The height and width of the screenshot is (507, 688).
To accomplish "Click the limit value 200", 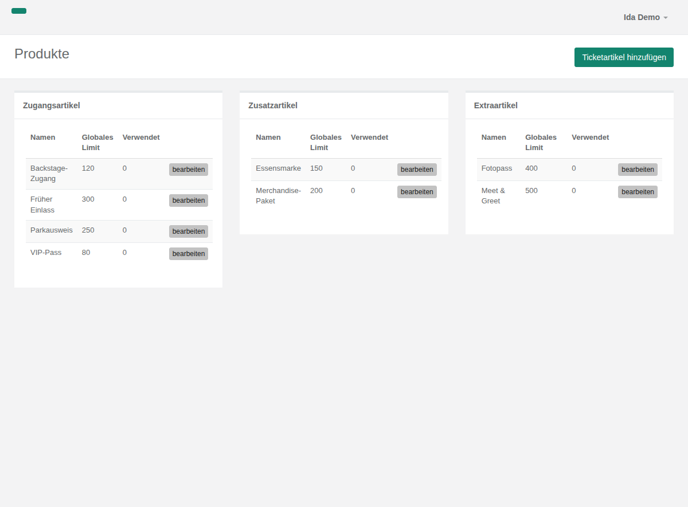I will coord(316,191).
